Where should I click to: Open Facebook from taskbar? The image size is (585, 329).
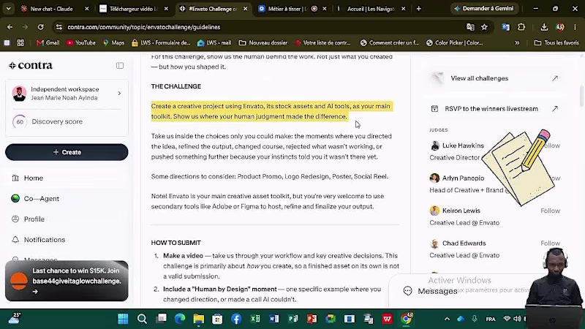236,319
